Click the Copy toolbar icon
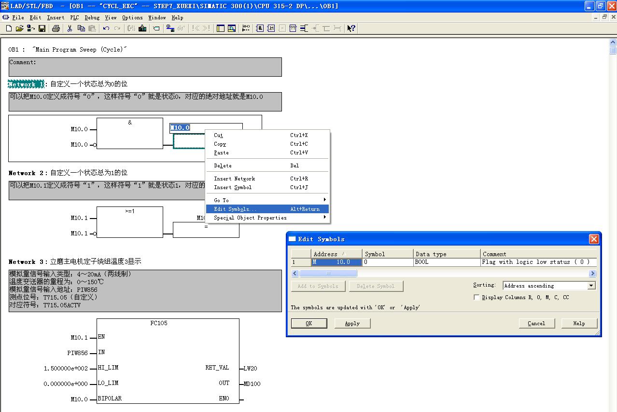The image size is (617, 412). pyautogui.click(x=81, y=28)
